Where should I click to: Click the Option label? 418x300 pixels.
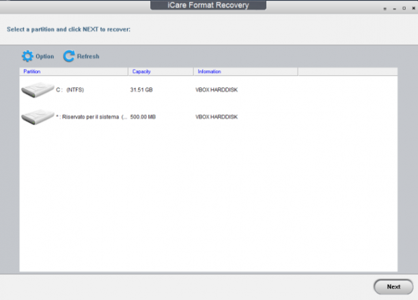pyautogui.click(x=45, y=57)
